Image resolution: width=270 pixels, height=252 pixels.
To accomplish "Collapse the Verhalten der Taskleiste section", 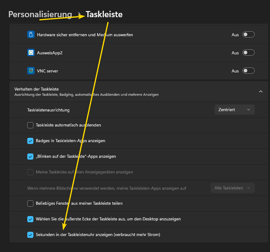I will coord(261,91).
